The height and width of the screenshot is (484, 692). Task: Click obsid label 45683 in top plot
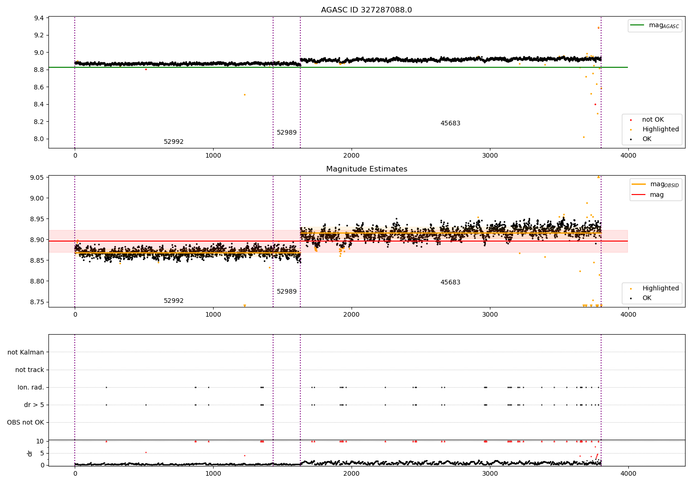click(450, 124)
